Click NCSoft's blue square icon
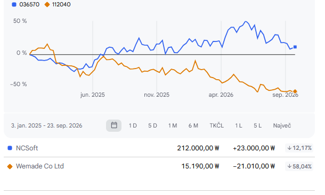 [10, 148]
